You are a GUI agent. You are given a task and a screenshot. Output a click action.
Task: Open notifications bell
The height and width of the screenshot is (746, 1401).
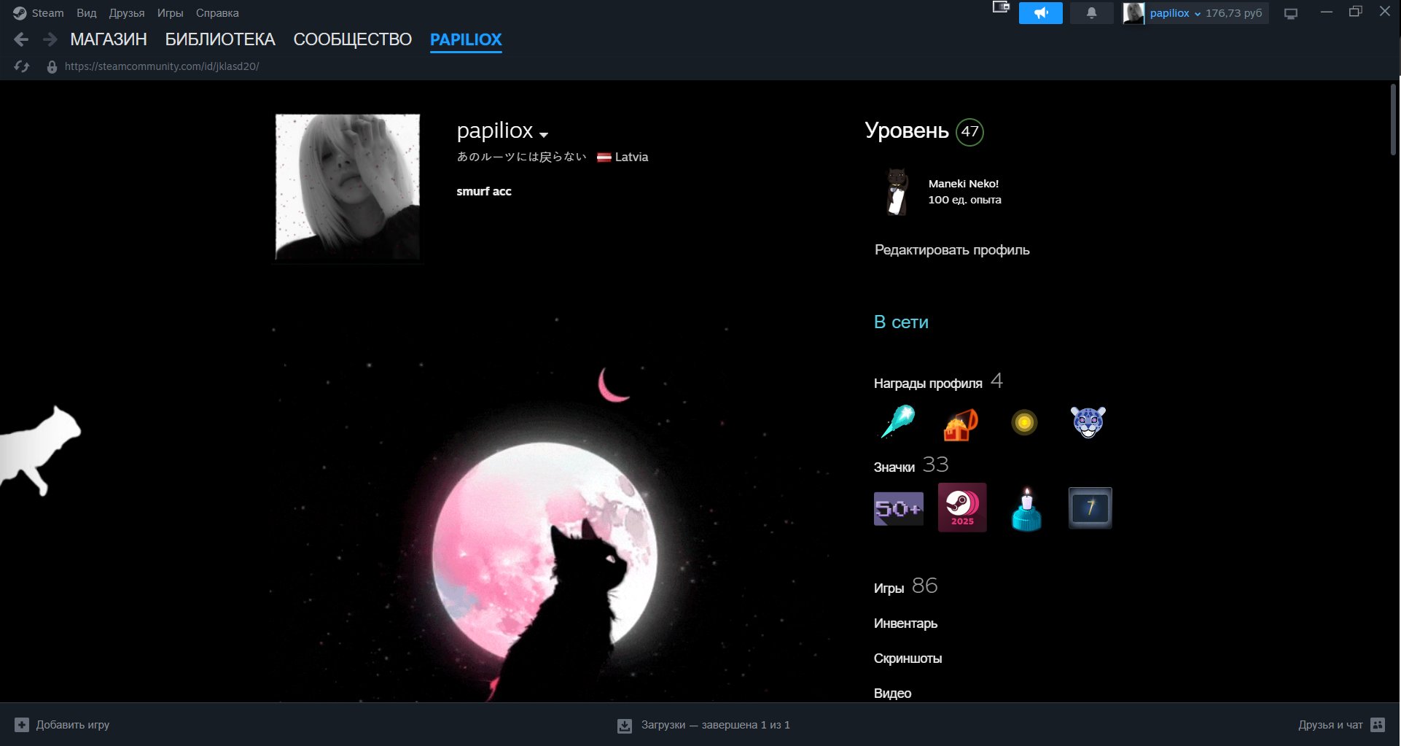(x=1091, y=13)
